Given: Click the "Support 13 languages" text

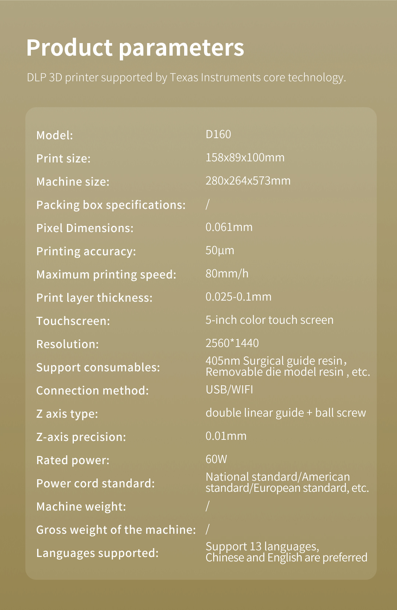Looking at the screenshot, I should (x=262, y=547).
